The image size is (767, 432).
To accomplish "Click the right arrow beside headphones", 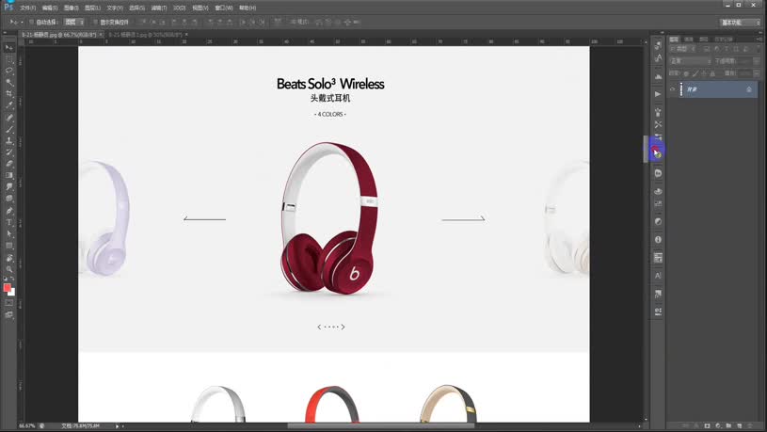I will [x=463, y=218].
